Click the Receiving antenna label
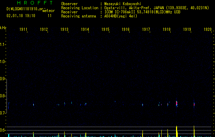This screenshot has height=137, width=215. click(x=79, y=16)
